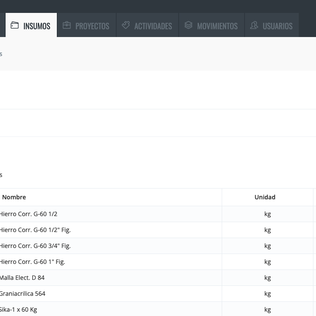Click the layers icon on the Movimientos tab
316x316 pixels.
(x=188, y=25)
